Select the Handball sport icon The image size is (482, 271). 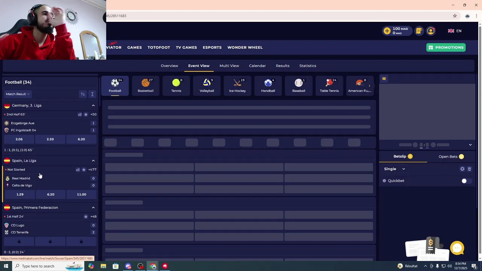coord(268,86)
